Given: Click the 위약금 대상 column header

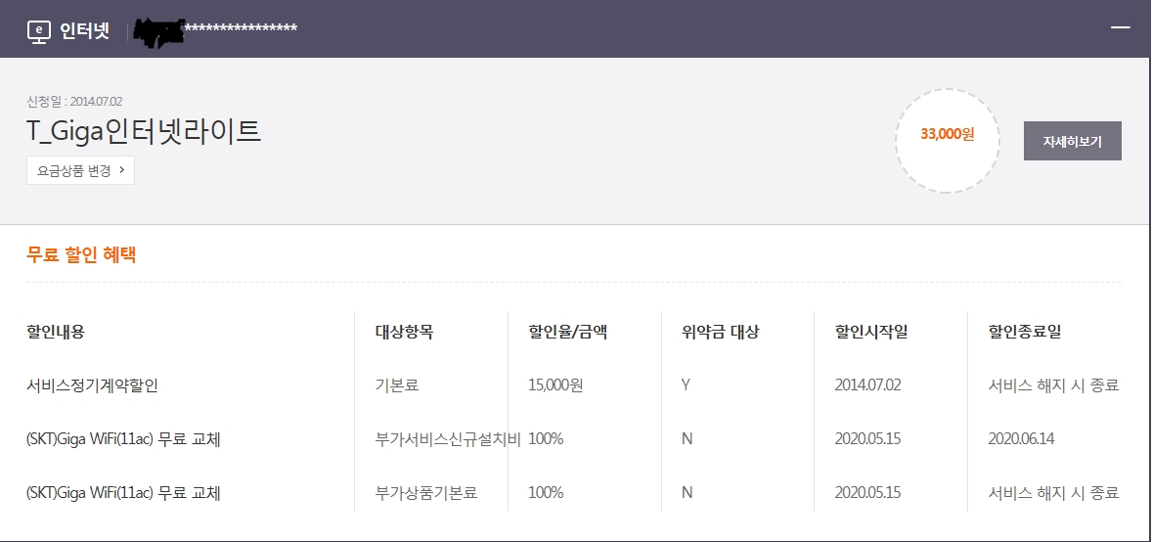Looking at the screenshot, I should pyautogui.click(x=720, y=331).
